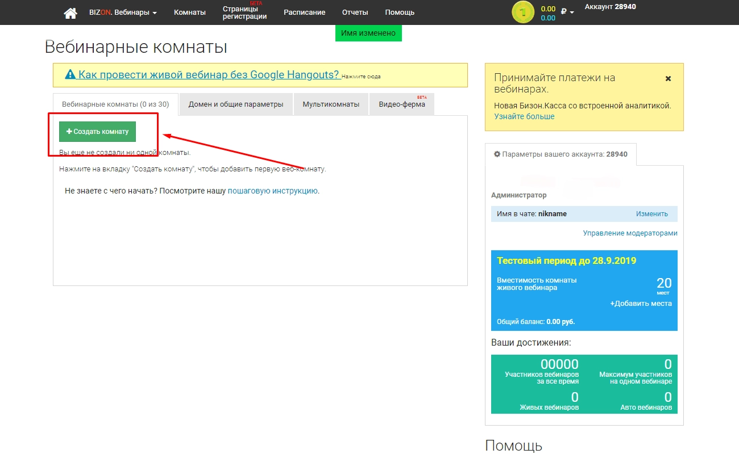Image resolution: width=739 pixels, height=454 pixels.
Task: Click the home icon in navbar
Action: 70,12
